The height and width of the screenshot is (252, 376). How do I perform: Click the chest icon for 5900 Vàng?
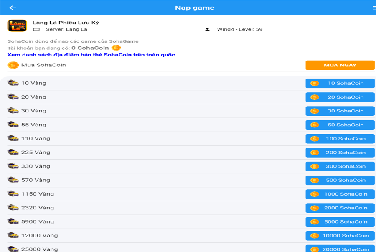click(x=13, y=221)
